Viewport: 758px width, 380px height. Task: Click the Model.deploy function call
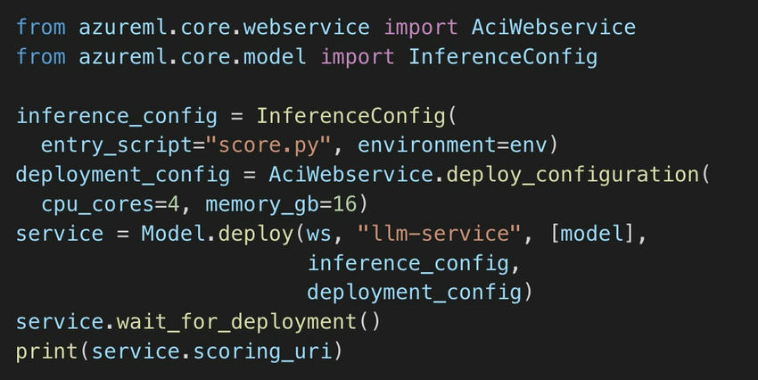[x=217, y=234]
